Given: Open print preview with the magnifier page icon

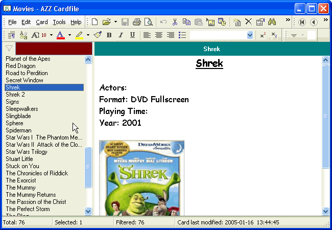Looking at the screenshot, I should point(149,22).
